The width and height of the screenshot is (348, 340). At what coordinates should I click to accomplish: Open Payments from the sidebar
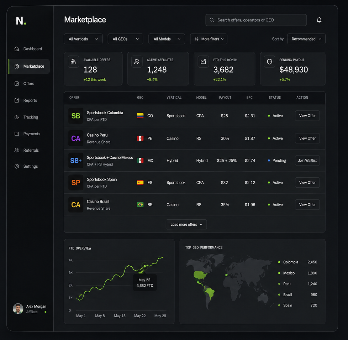pos(29,134)
